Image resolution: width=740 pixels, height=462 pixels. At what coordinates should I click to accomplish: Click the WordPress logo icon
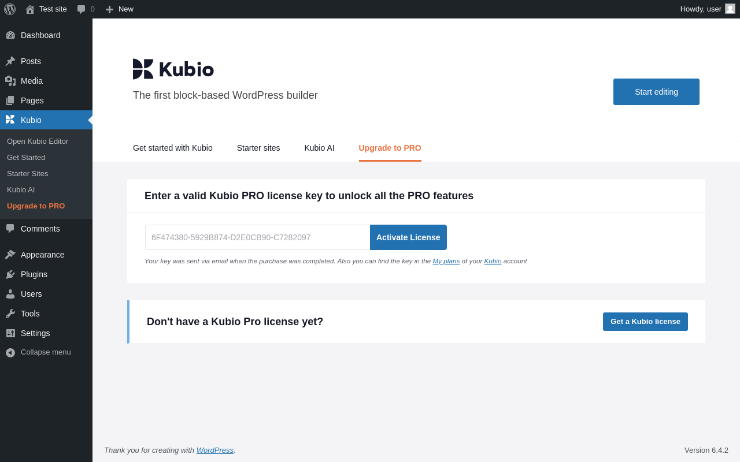[10, 9]
